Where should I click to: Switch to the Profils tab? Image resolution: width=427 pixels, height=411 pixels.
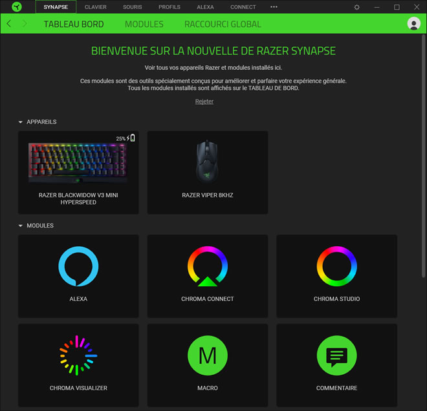(170, 7)
